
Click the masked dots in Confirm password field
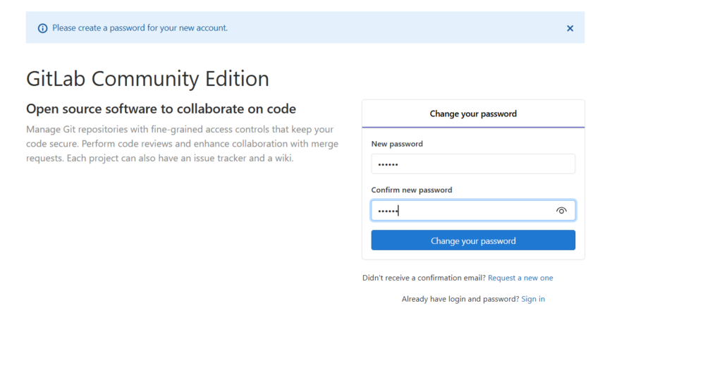(x=388, y=211)
